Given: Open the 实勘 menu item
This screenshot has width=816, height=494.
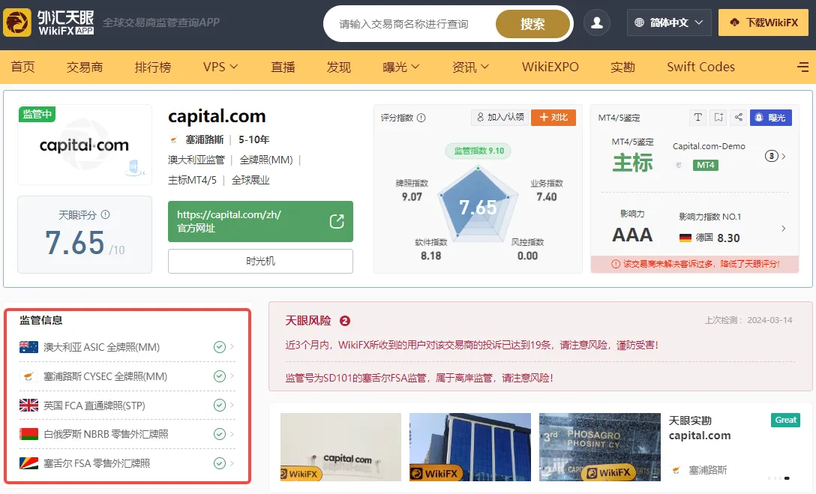Looking at the screenshot, I should click(x=623, y=67).
